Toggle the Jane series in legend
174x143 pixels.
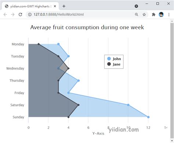click(x=114, y=64)
